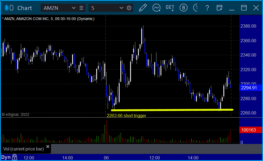Select the yellow horizontal trigger line
The width and height of the screenshot is (263, 161).
172,110
